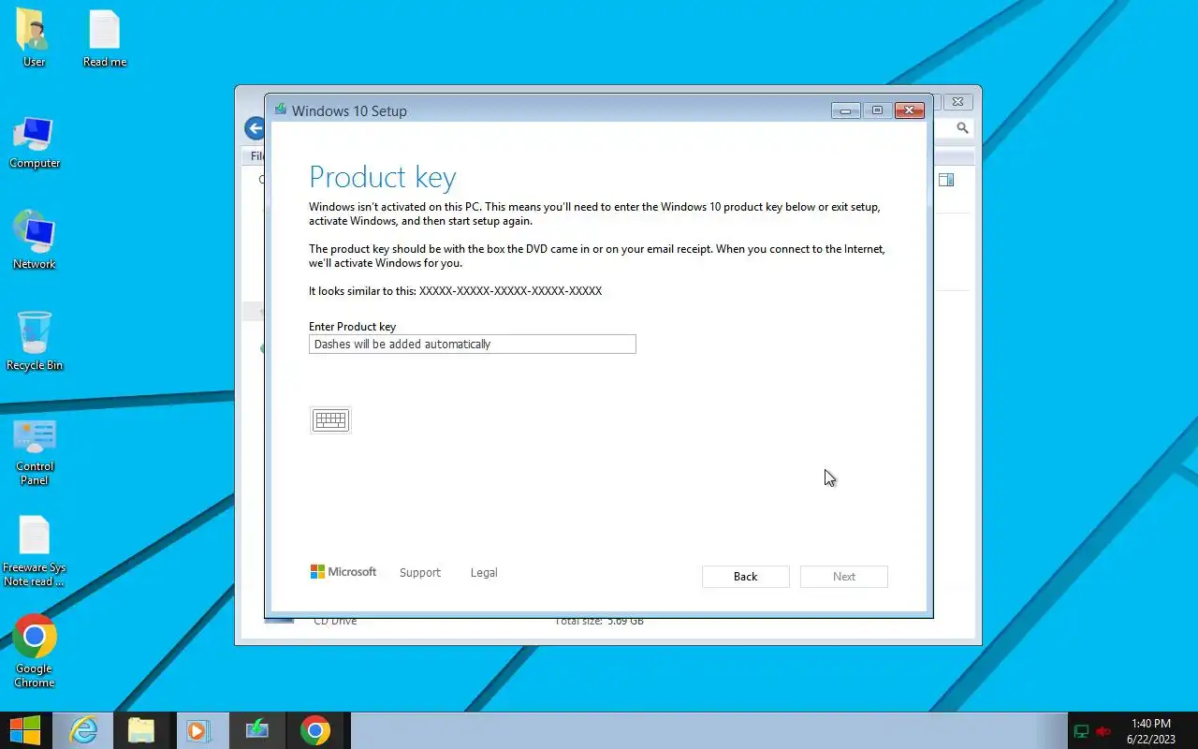Click the Enter Product key field
1198x749 pixels.
473,345
